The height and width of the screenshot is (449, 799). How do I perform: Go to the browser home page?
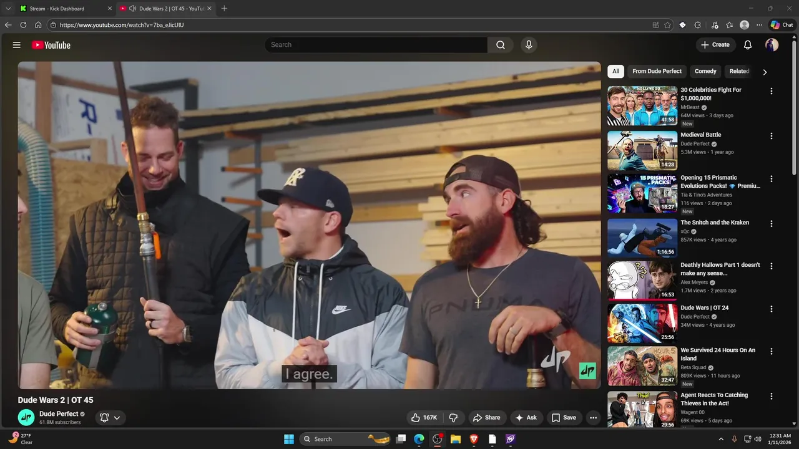click(38, 25)
